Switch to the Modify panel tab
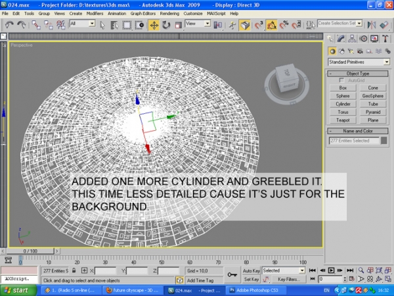394x296 pixels. (341, 39)
